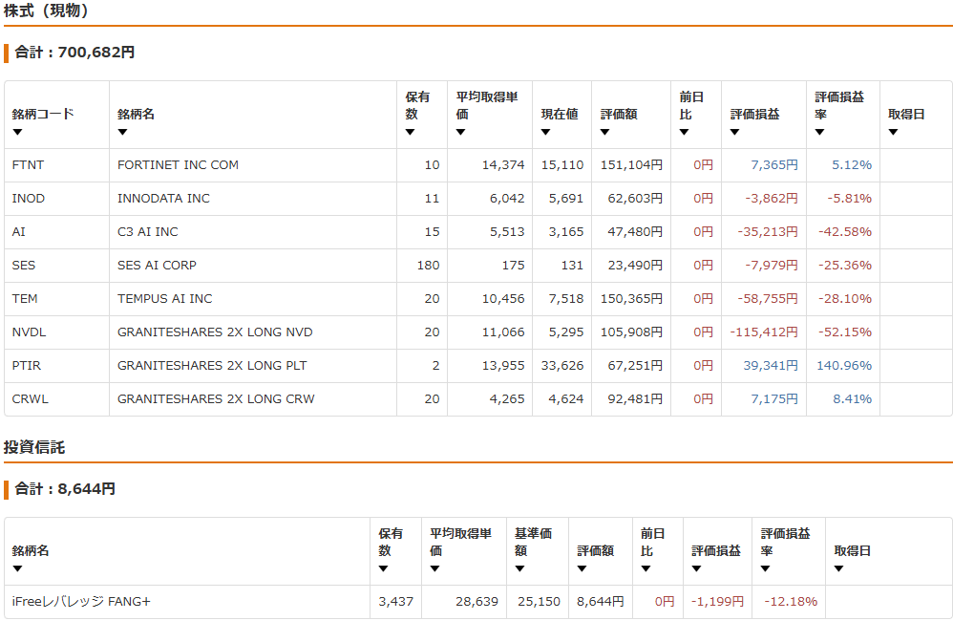Click INNODATA INC name
This screenshot has height=621, width=953.
click(x=163, y=199)
